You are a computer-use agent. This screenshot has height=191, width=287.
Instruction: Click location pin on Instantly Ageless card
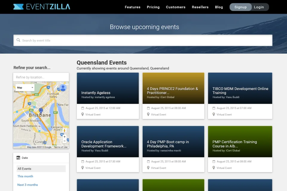83,114
